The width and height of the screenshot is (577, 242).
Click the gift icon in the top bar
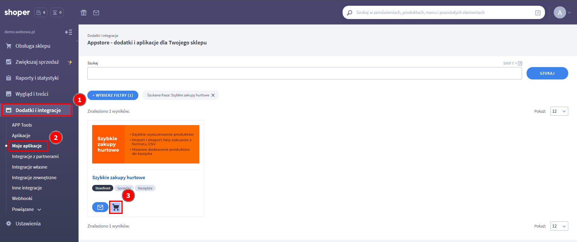pyautogui.click(x=84, y=13)
